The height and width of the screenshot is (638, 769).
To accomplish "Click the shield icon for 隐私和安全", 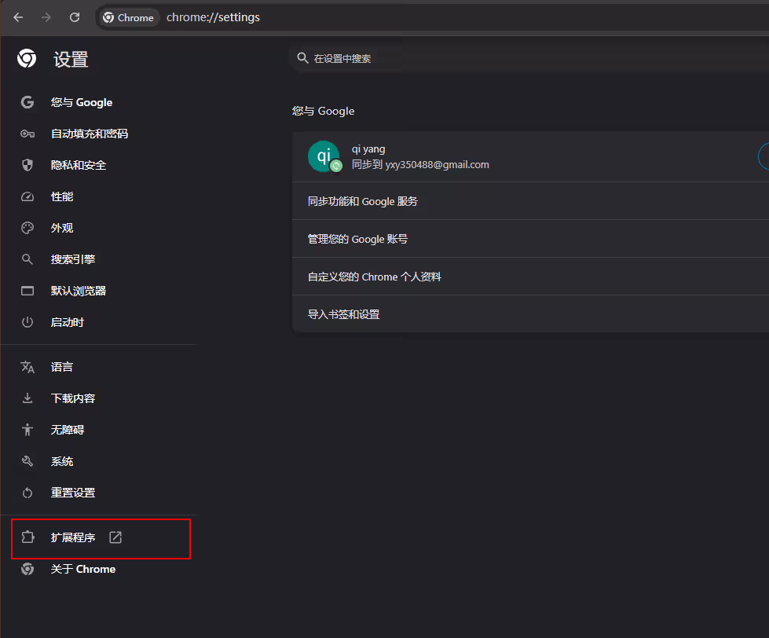I will click(27, 165).
